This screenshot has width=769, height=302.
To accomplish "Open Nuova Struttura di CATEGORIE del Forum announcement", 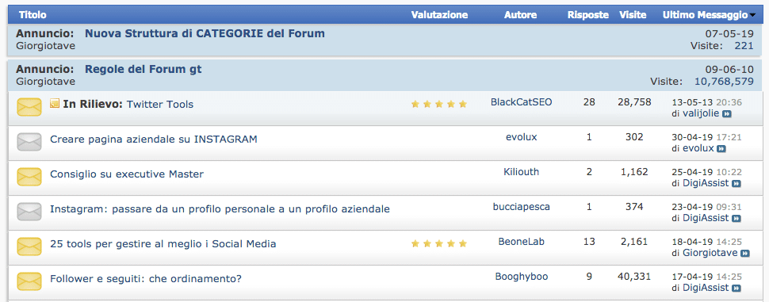I will pos(205,34).
